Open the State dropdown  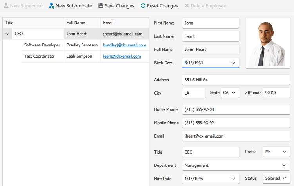pyautogui.click(x=234, y=93)
